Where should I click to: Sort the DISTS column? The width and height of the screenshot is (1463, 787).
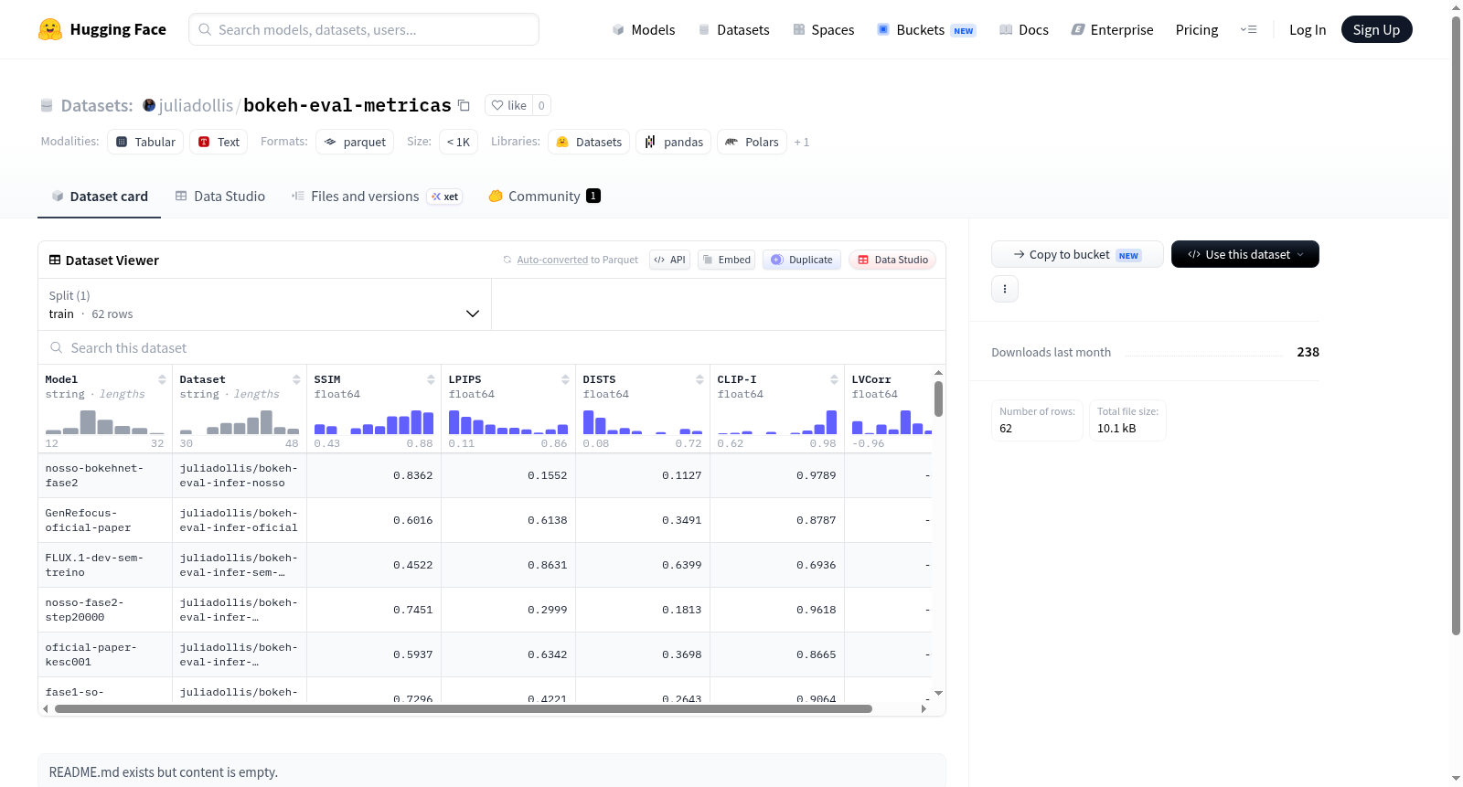click(x=699, y=379)
